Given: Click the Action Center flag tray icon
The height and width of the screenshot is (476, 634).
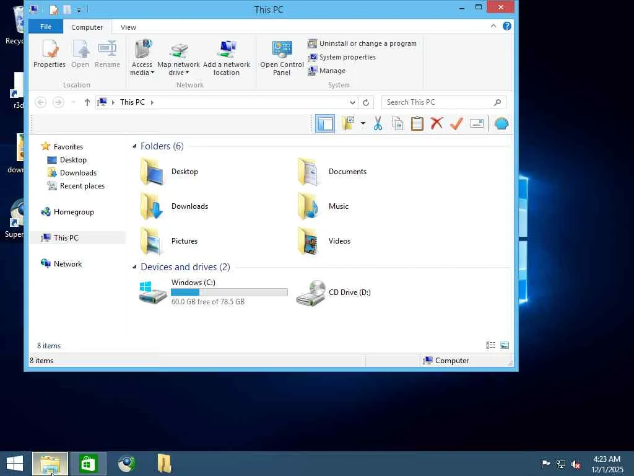Looking at the screenshot, I should (x=545, y=464).
